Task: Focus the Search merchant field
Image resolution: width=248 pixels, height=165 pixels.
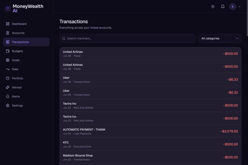Action: [x=128, y=38]
